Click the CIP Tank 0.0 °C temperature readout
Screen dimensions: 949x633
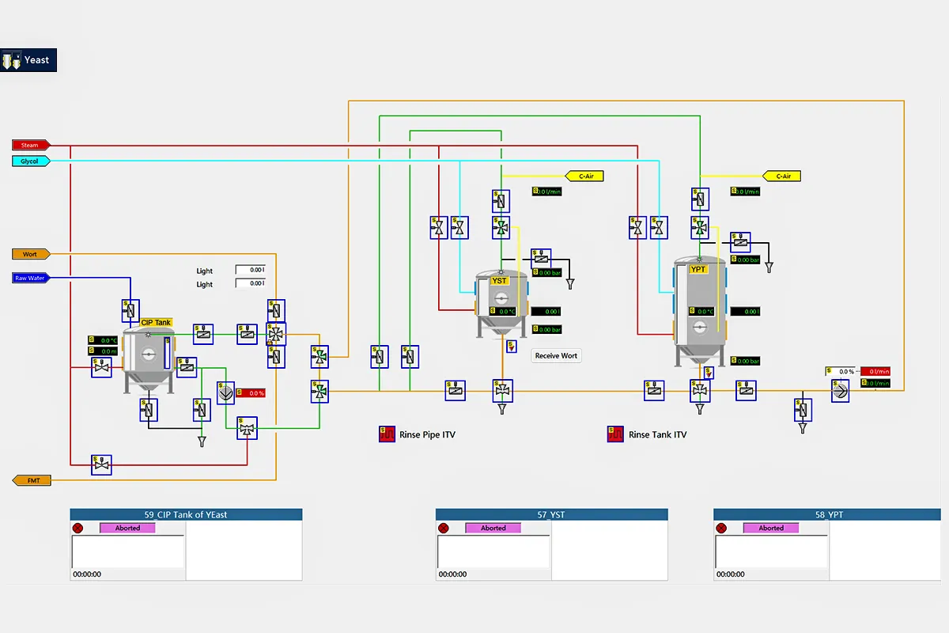103,340
